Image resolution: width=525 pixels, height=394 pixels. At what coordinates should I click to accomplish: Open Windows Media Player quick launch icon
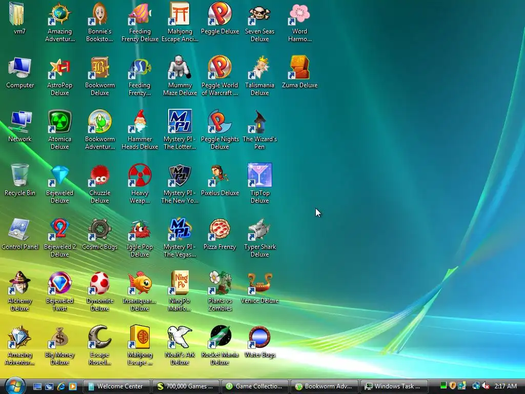tap(72, 386)
